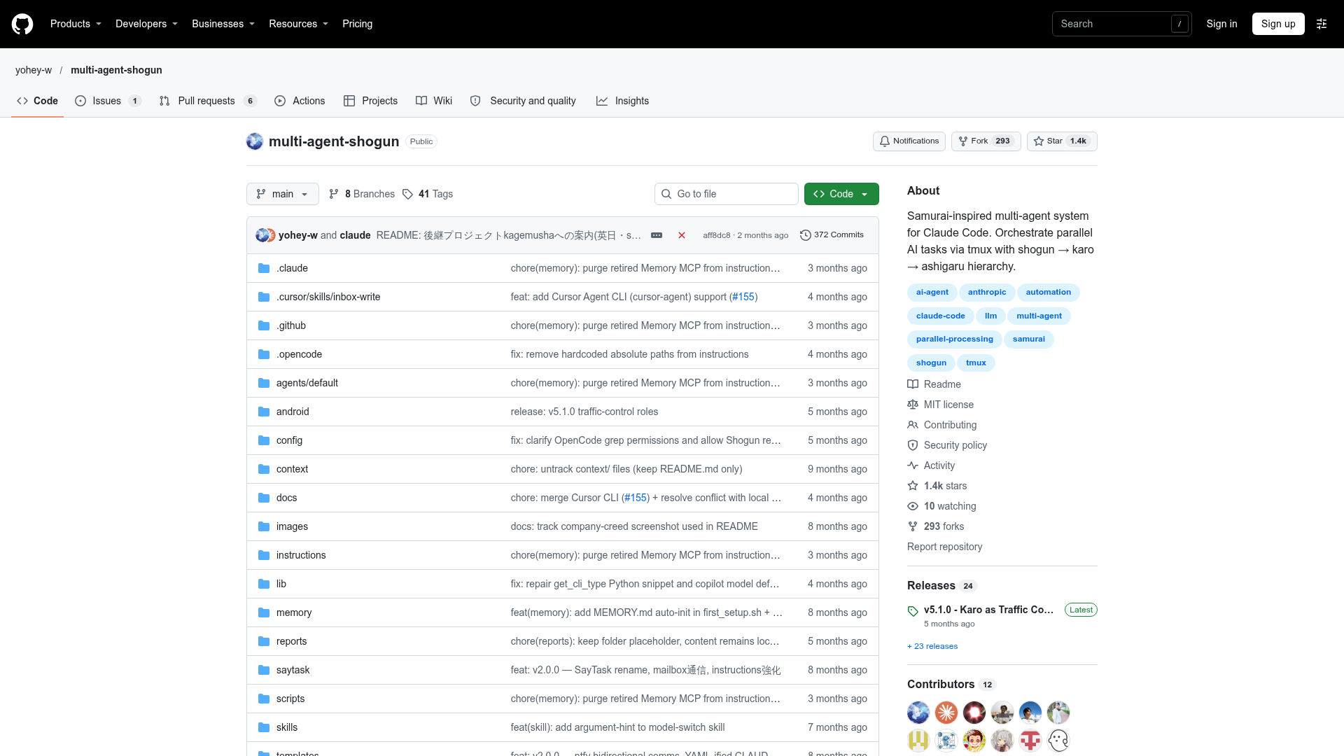The width and height of the screenshot is (1344, 756).
Task: Click the branches icon next to 8 Branches
Action: pyautogui.click(x=334, y=194)
